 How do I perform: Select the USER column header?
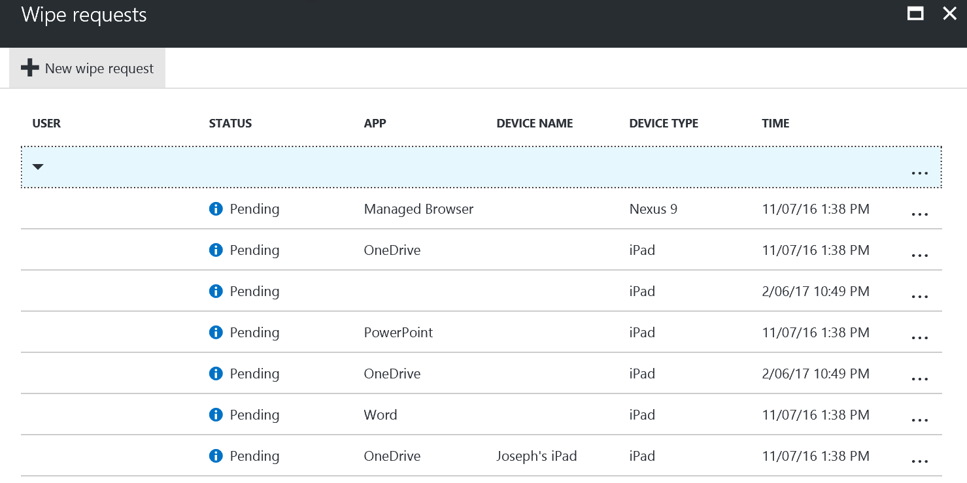[46, 123]
